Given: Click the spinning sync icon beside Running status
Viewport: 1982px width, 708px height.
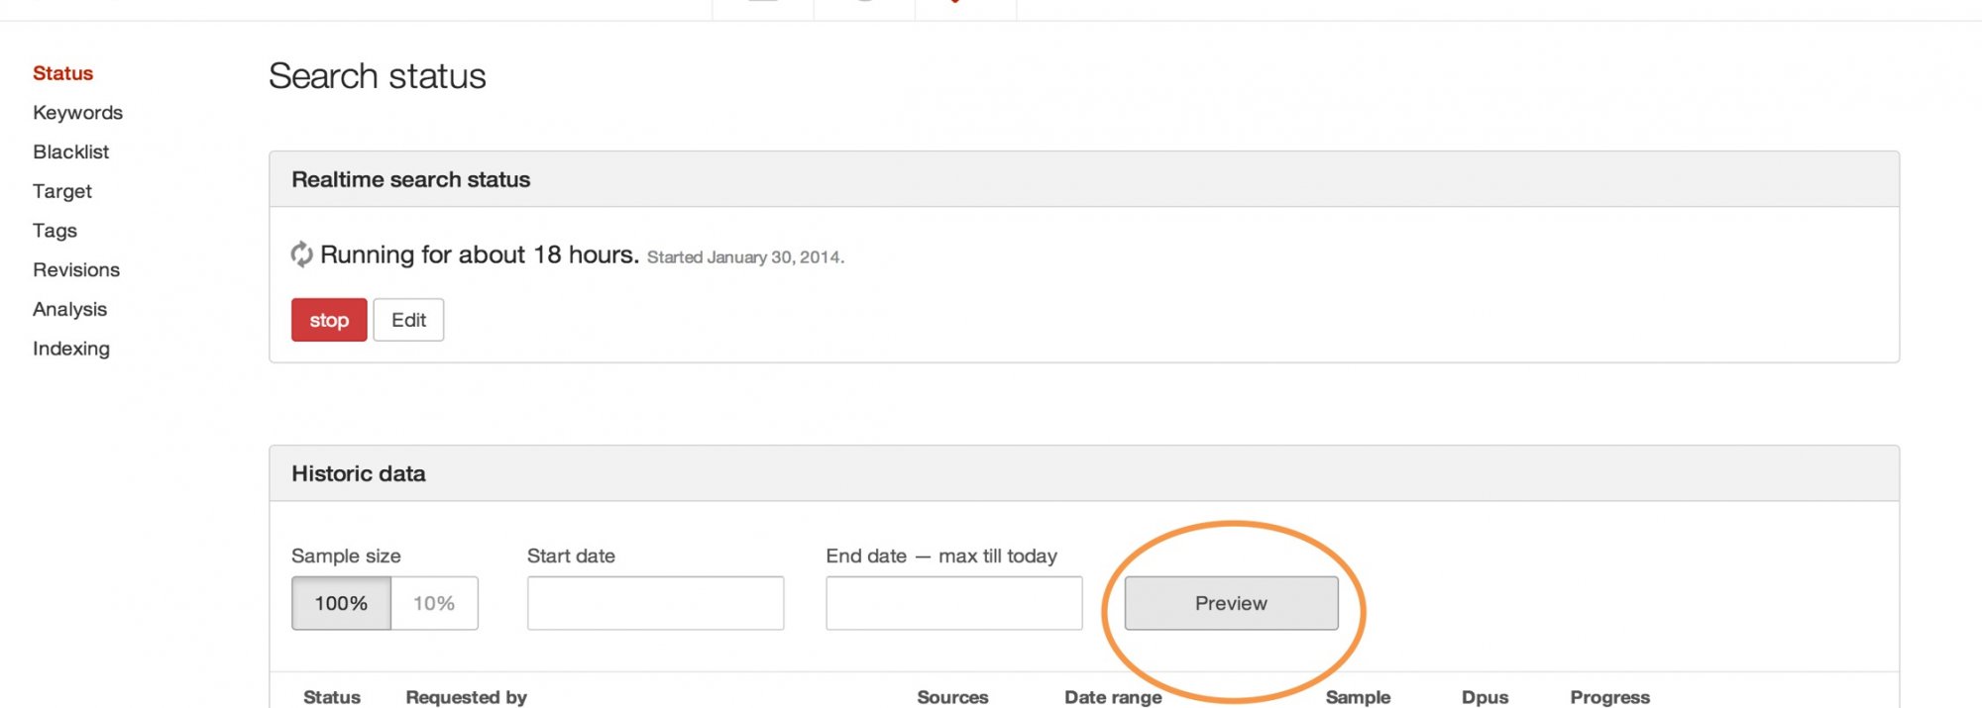Looking at the screenshot, I should 301,254.
